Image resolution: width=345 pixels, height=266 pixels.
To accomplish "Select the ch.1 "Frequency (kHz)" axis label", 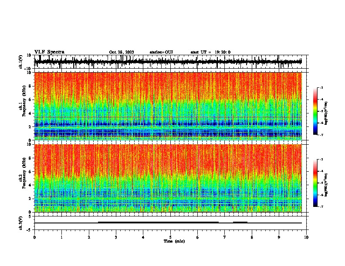I will click(x=24, y=100).
